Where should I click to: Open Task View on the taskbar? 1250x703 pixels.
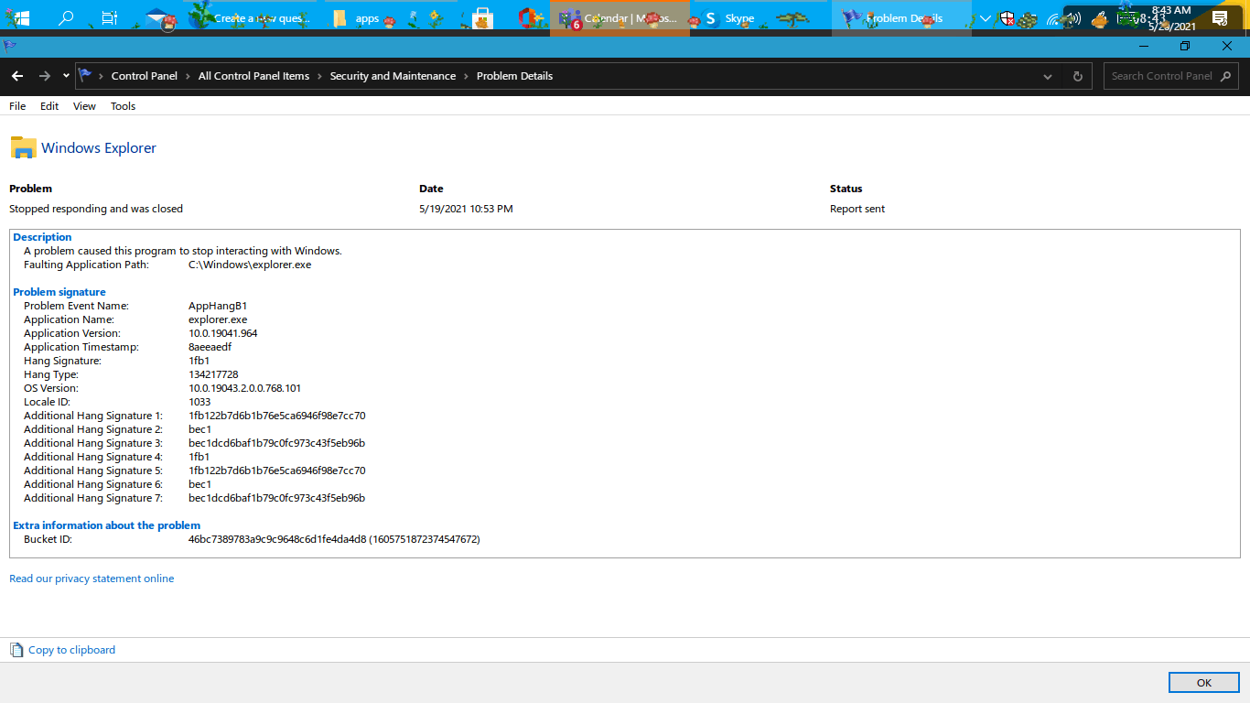(109, 17)
